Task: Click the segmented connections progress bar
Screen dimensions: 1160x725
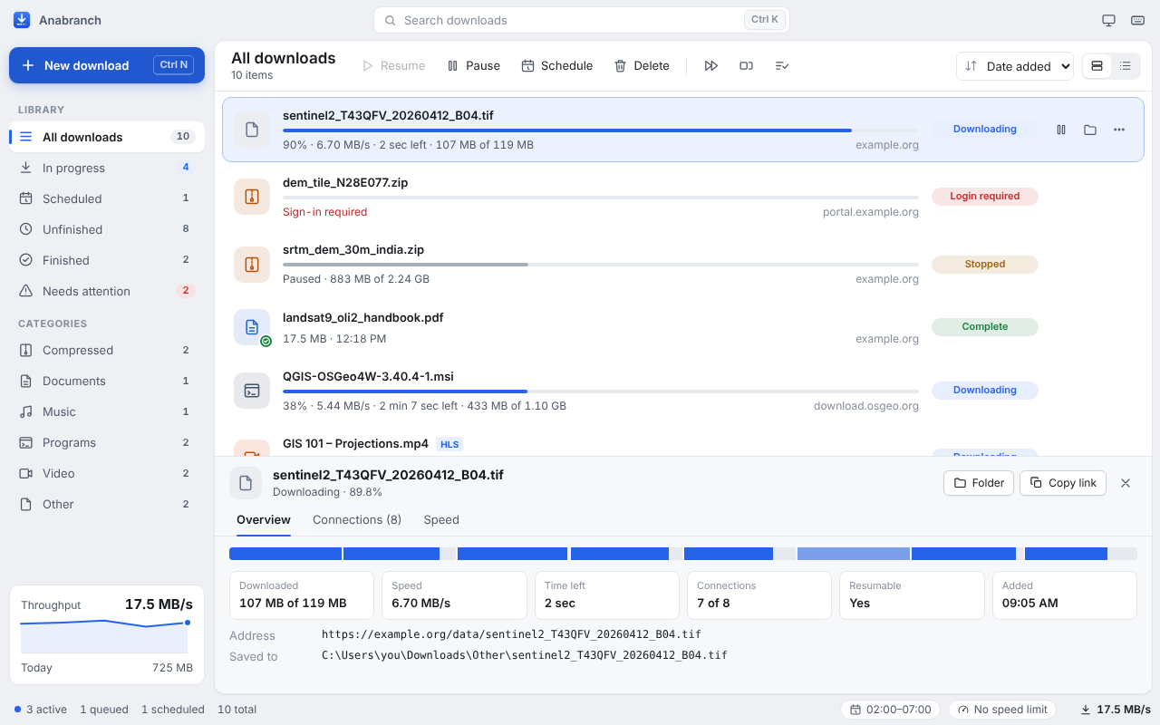Action: coord(683,554)
